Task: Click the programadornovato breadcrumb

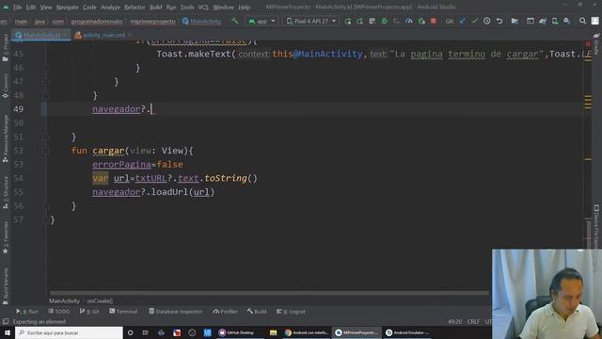Action: pos(97,22)
